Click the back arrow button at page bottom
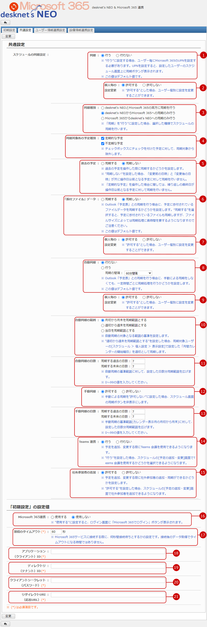Screen dimensions: 207x627 pyautogui.click(x=5, y=624)
